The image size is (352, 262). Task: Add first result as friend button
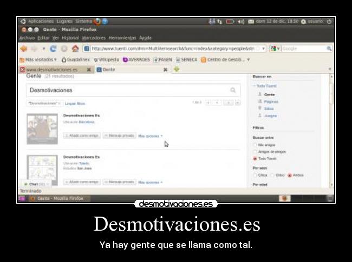(x=82, y=136)
